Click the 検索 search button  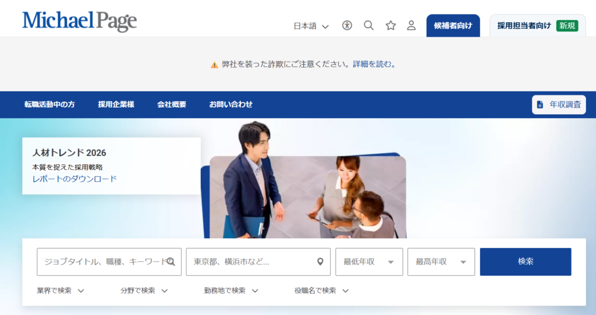[526, 262]
